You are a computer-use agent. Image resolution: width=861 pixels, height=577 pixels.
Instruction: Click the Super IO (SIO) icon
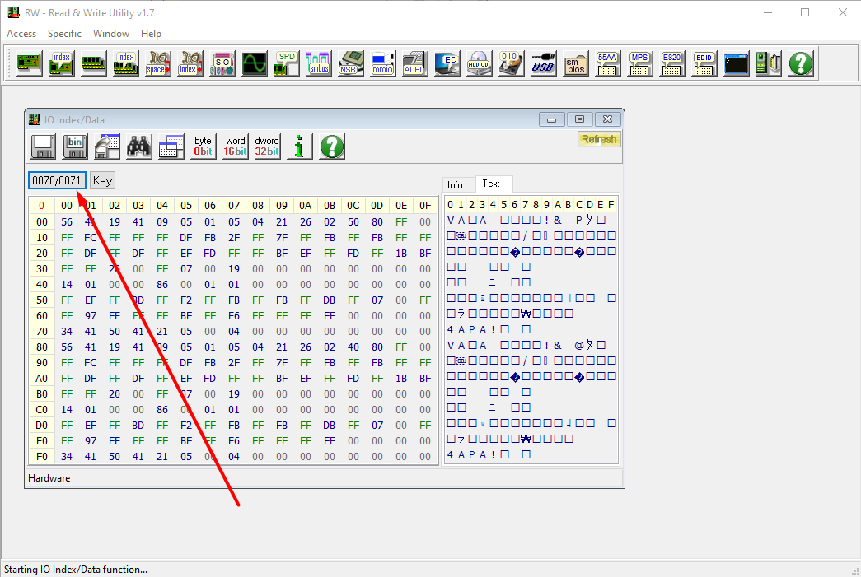222,63
